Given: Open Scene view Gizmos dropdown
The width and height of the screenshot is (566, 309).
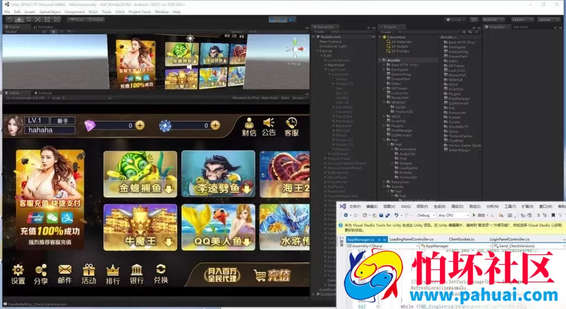Looking at the screenshot, I should click(x=238, y=32).
